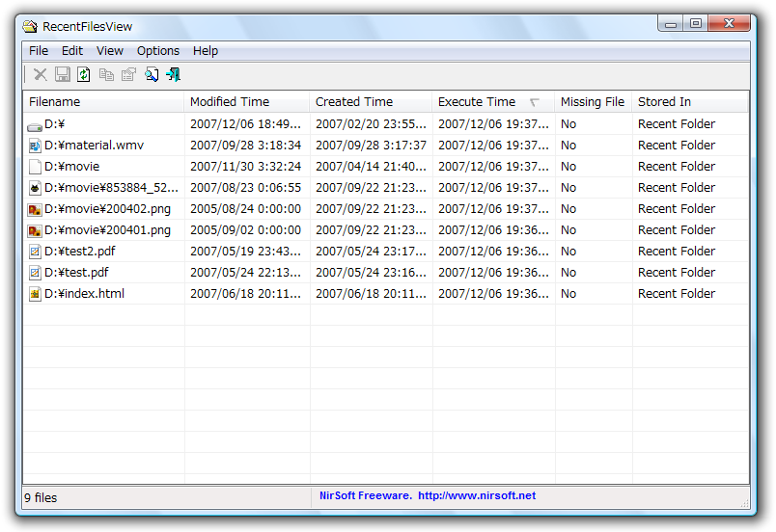
Task: Sort by the Filename column header
Action: tap(103, 102)
